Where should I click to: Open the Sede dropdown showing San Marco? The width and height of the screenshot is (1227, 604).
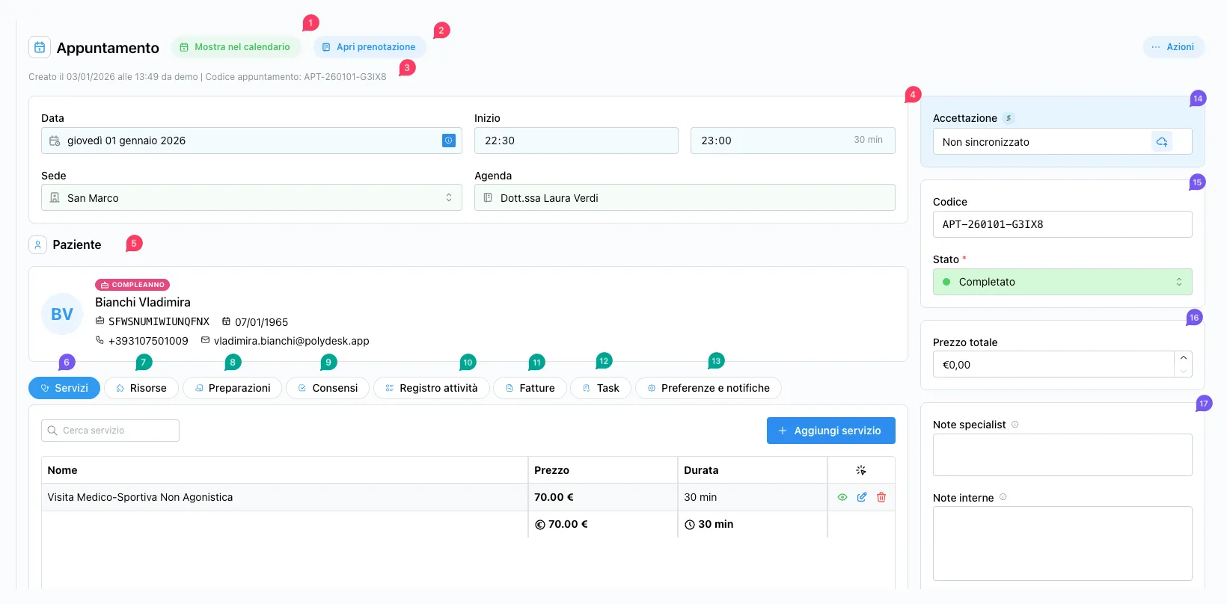[251, 198]
